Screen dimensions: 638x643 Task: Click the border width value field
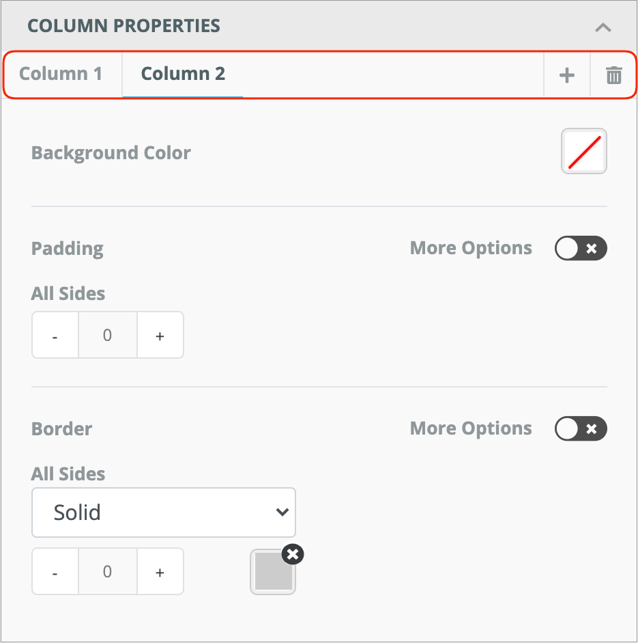pos(108,572)
